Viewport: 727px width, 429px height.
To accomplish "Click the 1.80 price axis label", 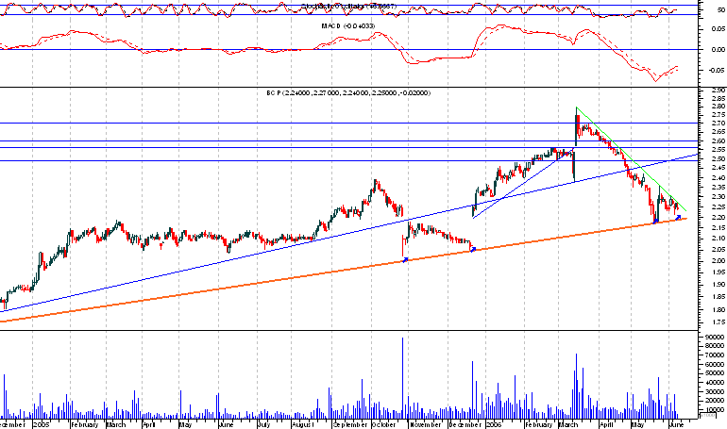I will coord(719,309).
